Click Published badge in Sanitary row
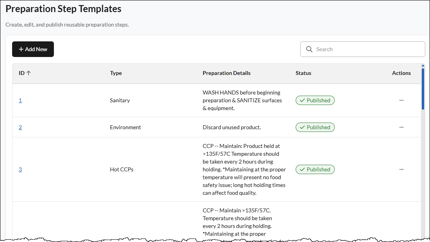This screenshot has width=430, height=242. (315, 100)
